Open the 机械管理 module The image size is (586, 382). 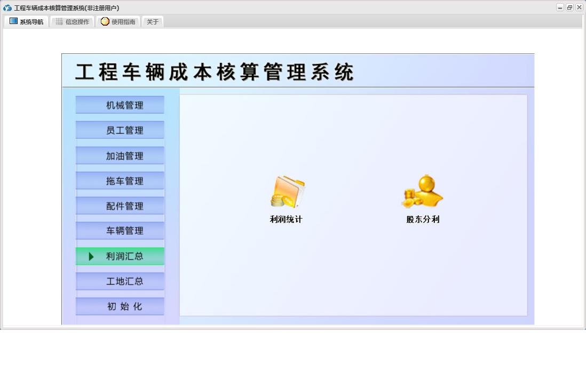tap(120, 105)
